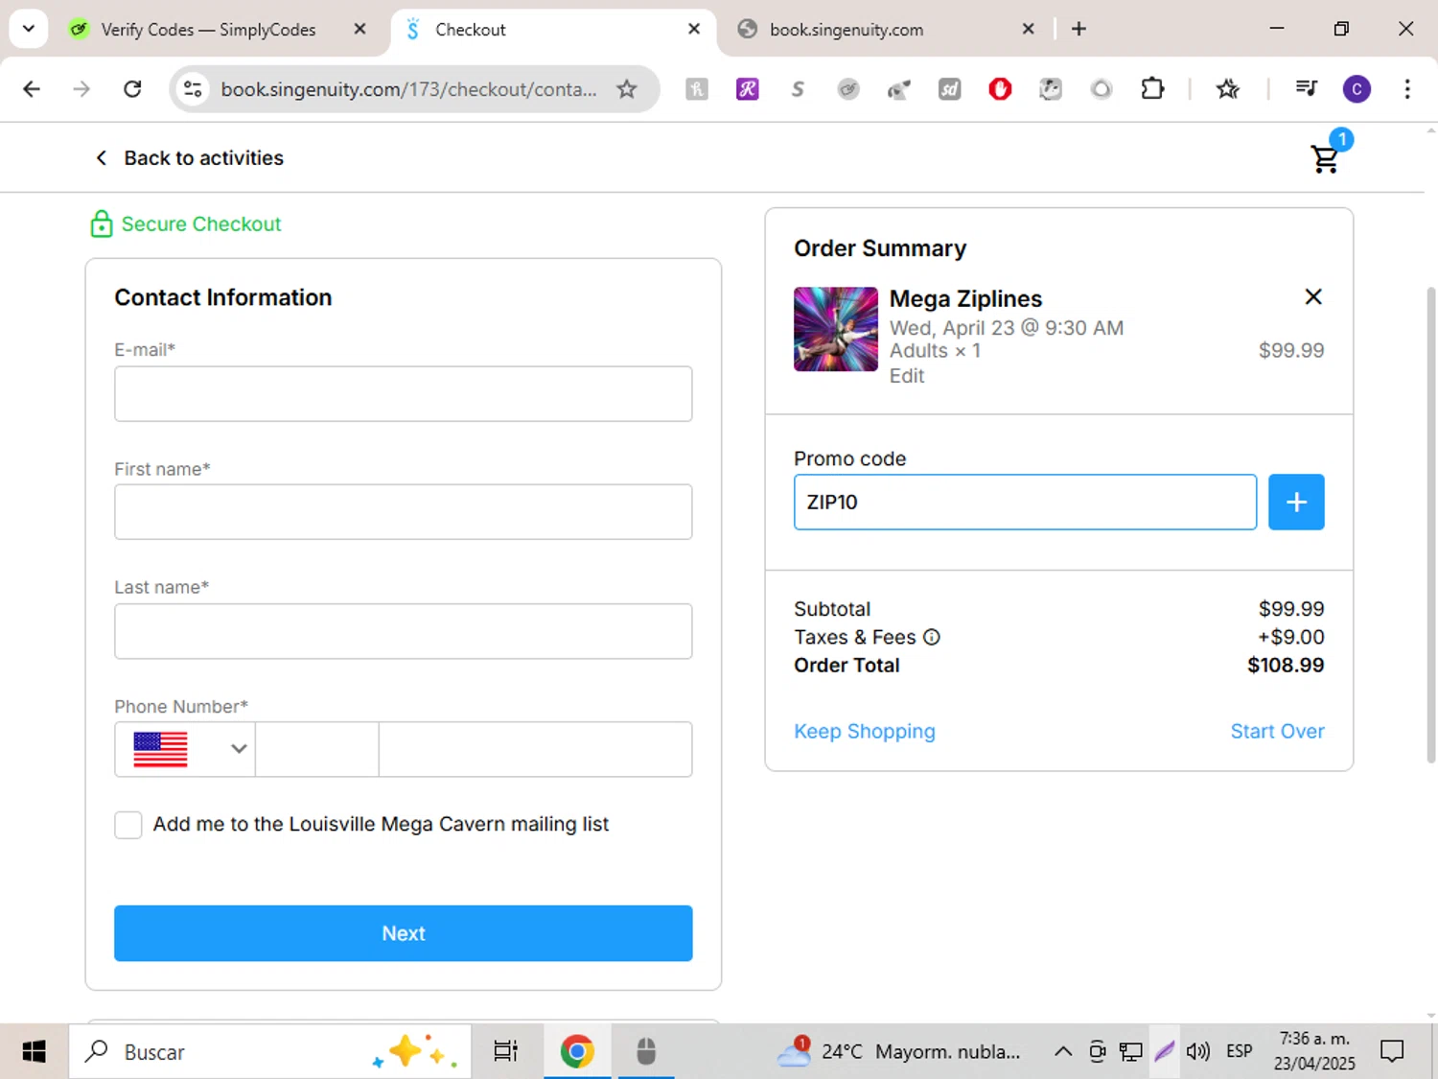Click the taskbar Buscar search box
1438x1079 pixels.
coord(269,1052)
